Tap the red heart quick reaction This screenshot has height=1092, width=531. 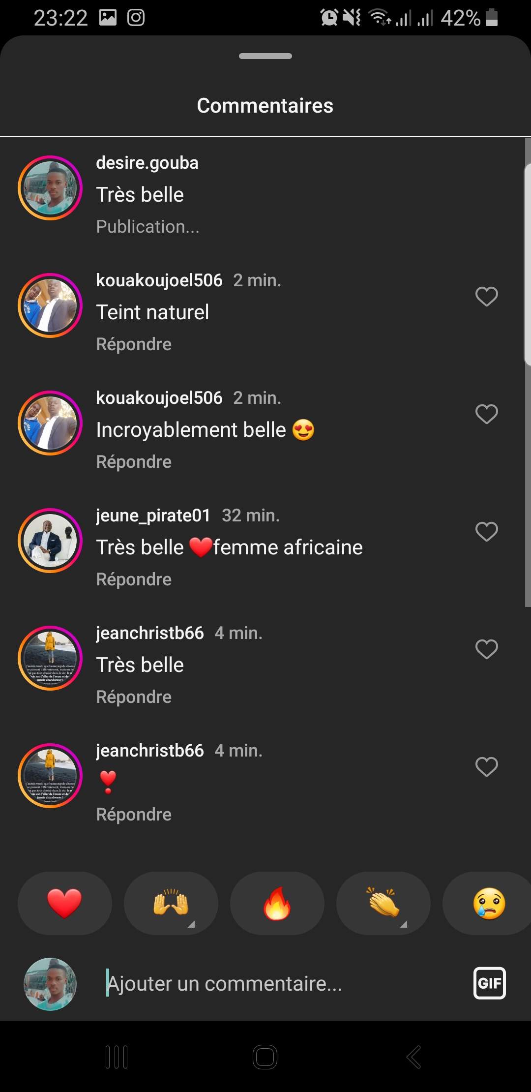pyautogui.click(x=64, y=904)
